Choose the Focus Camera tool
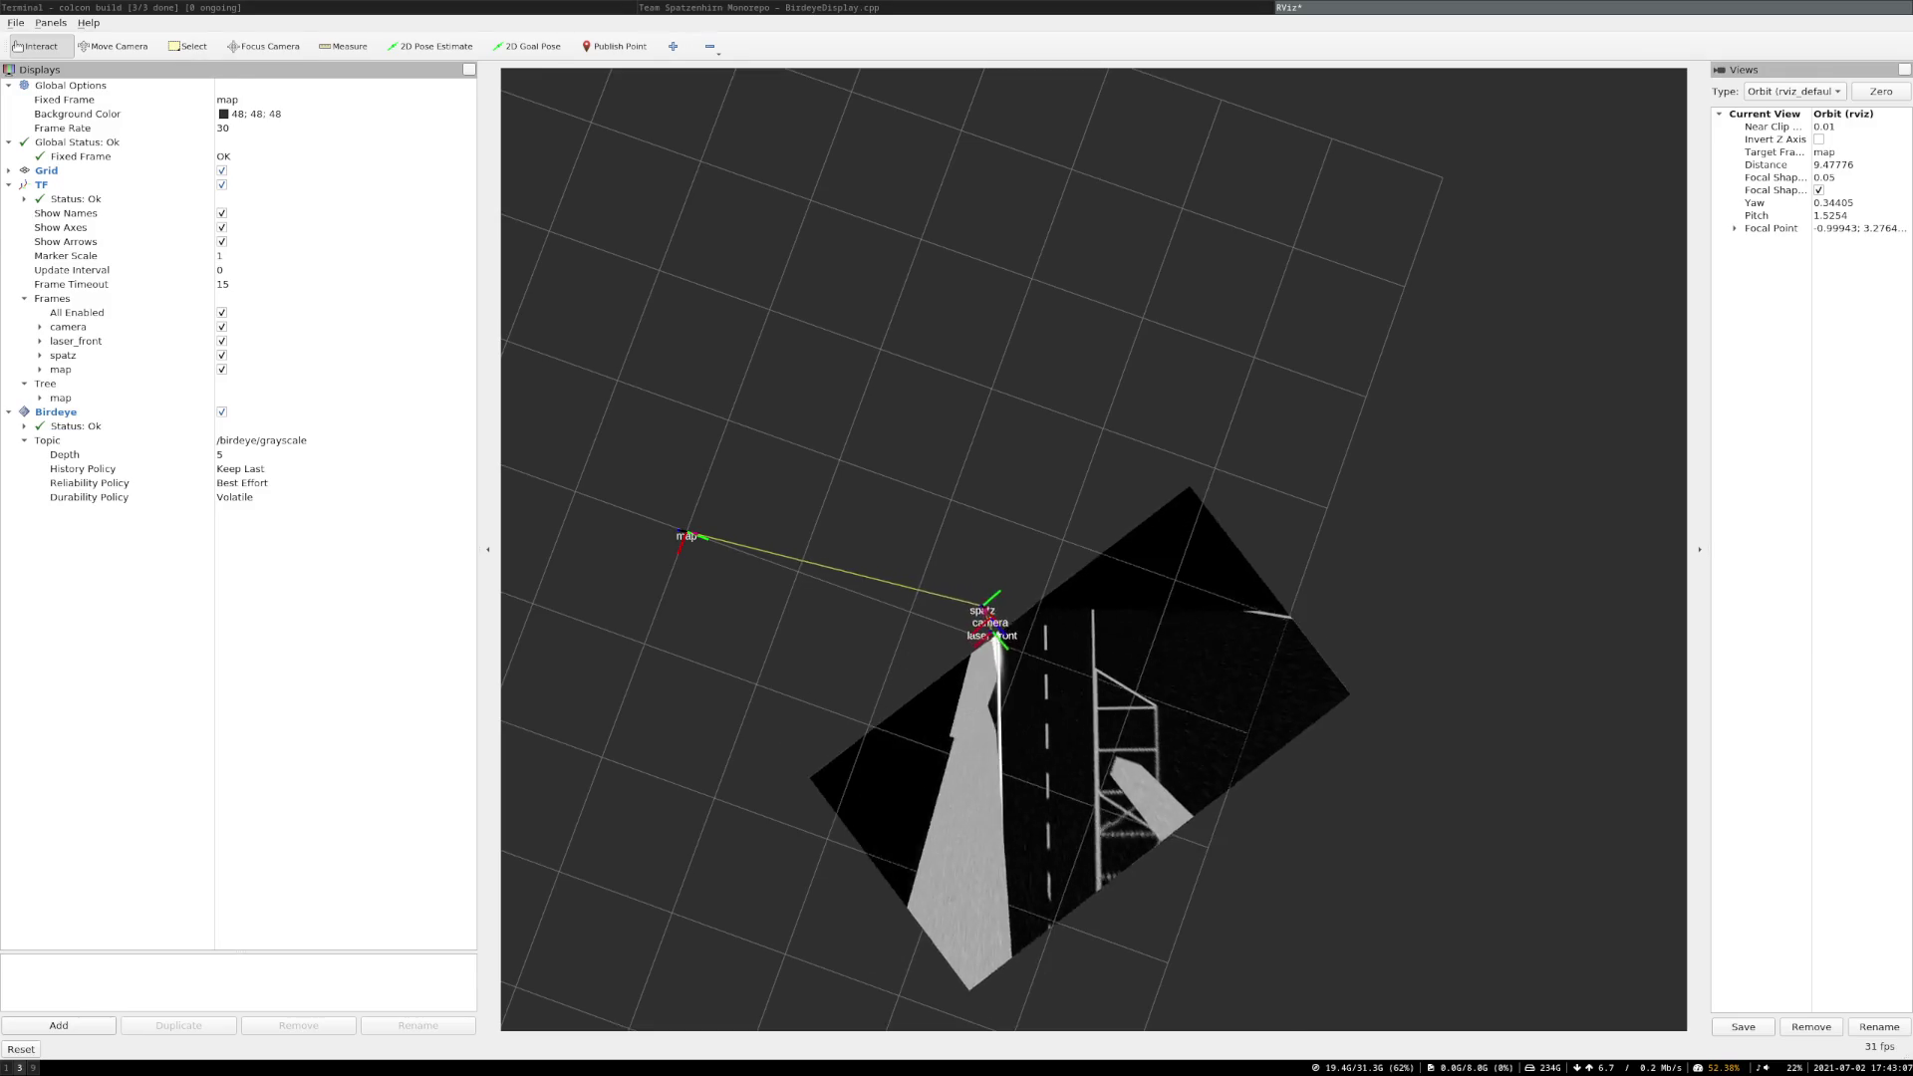 [263, 46]
